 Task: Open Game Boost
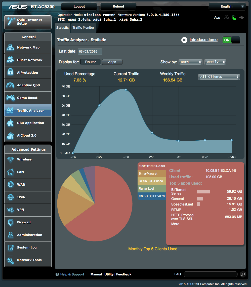point(28,98)
